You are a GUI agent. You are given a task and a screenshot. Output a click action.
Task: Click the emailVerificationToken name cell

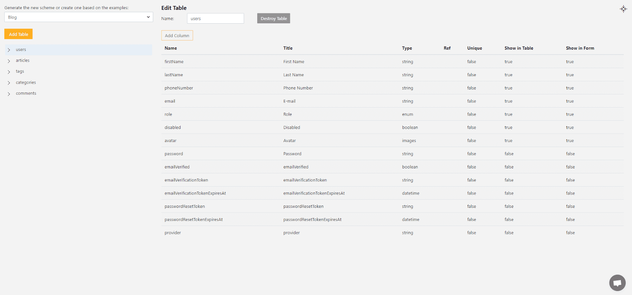(x=186, y=180)
